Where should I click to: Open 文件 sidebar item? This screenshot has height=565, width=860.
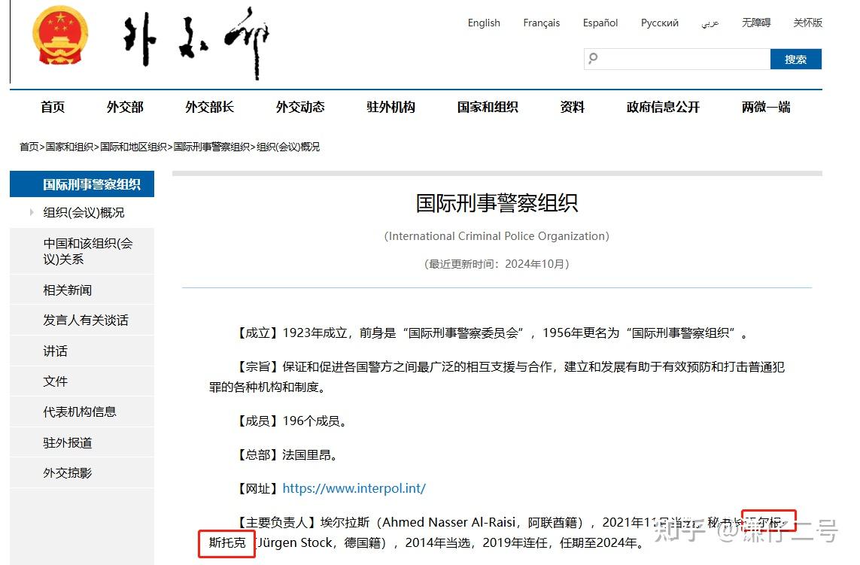coord(56,381)
